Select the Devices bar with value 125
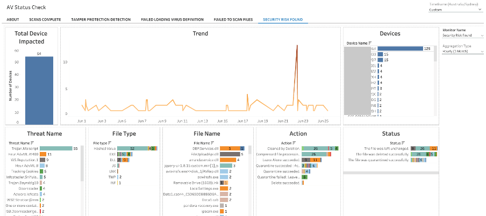 (401, 49)
